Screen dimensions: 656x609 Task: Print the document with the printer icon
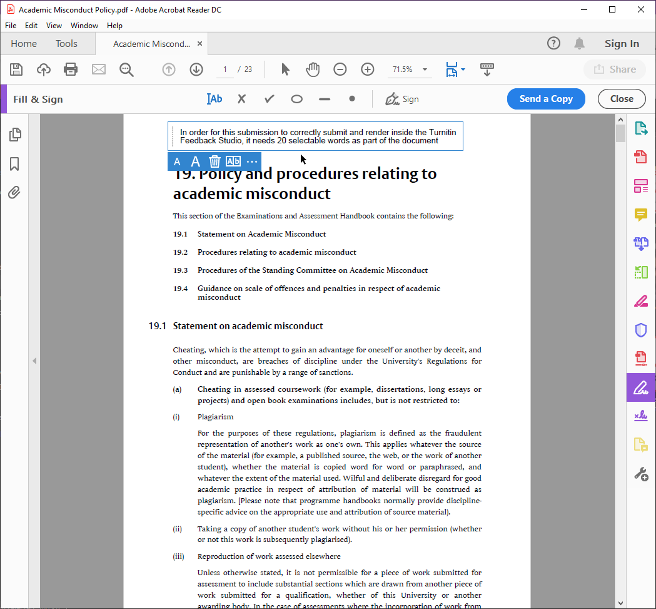(x=71, y=69)
